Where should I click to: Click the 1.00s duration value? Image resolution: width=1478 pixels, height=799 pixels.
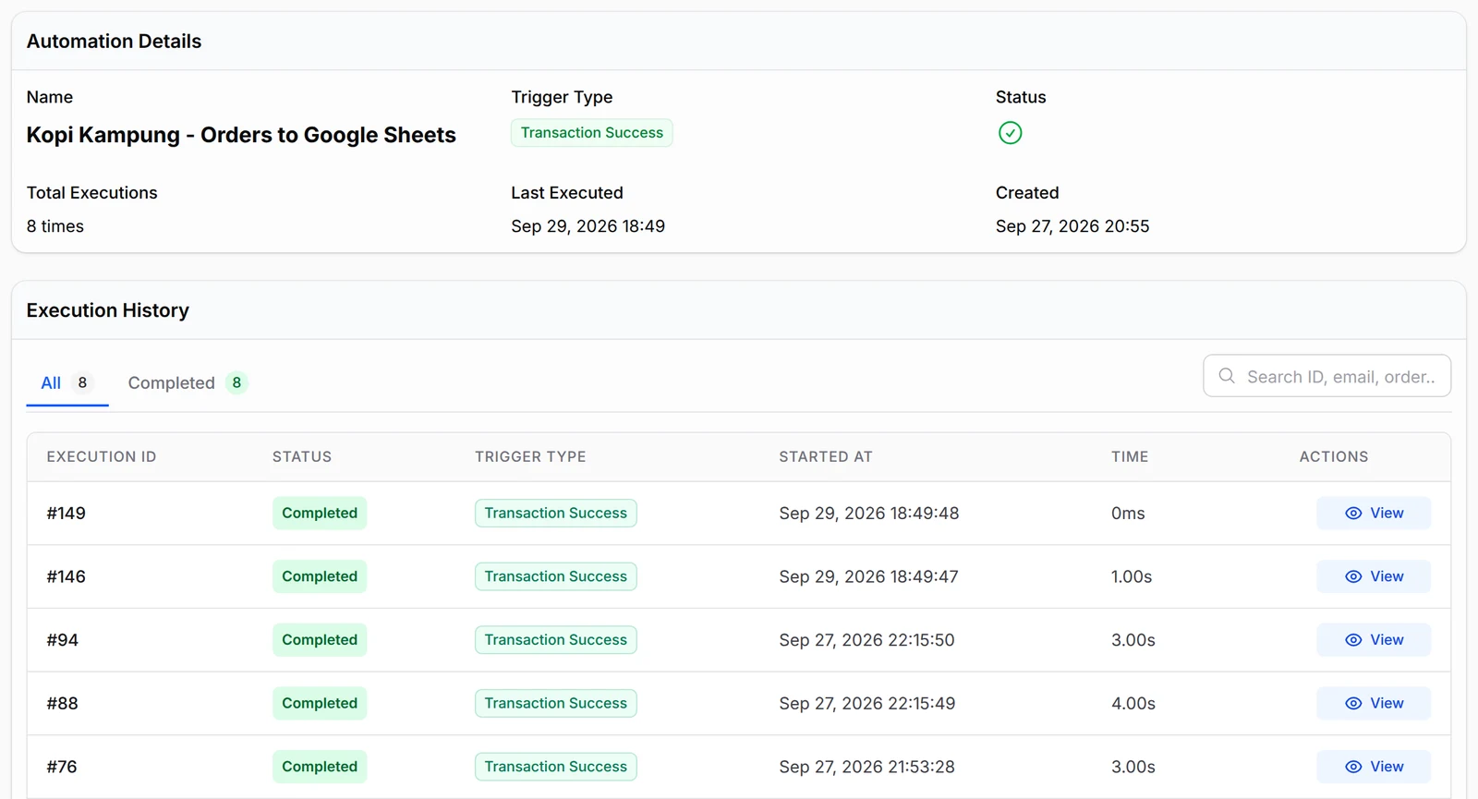pyautogui.click(x=1132, y=576)
